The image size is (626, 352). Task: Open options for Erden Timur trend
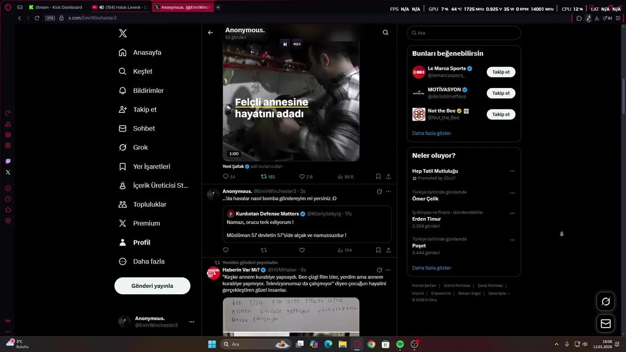pos(512,213)
